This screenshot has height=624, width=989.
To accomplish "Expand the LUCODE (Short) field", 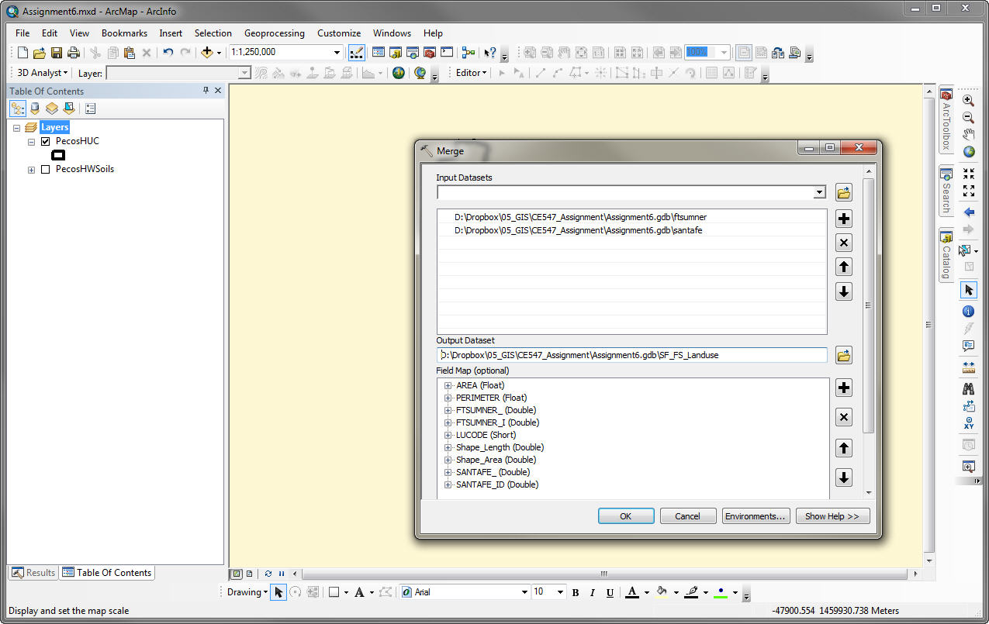I will tap(448, 435).
